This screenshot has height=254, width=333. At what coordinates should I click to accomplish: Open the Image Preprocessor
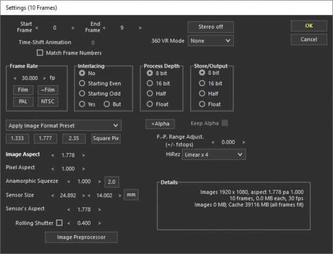tap(81, 237)
